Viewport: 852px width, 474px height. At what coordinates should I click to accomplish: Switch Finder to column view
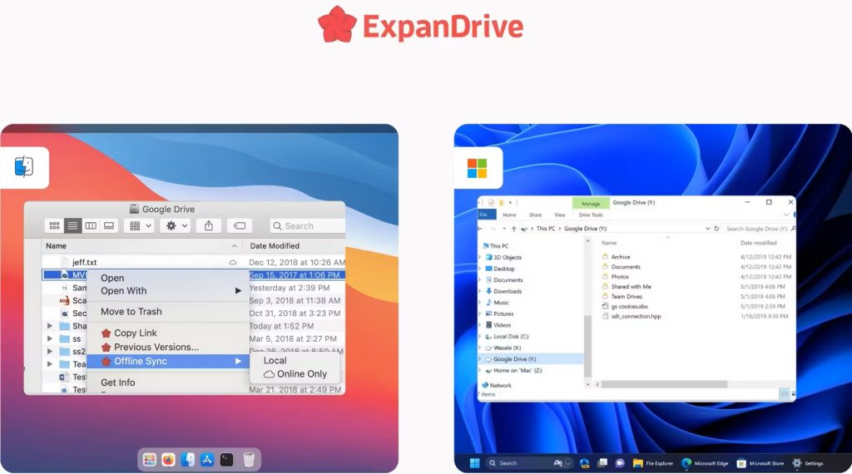(91, 226)
